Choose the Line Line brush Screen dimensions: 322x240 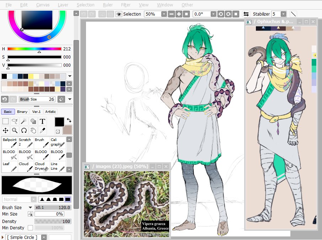(x=58, y=167)
